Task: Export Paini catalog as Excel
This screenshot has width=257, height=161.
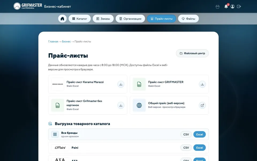Action: (x=199, y=148)
